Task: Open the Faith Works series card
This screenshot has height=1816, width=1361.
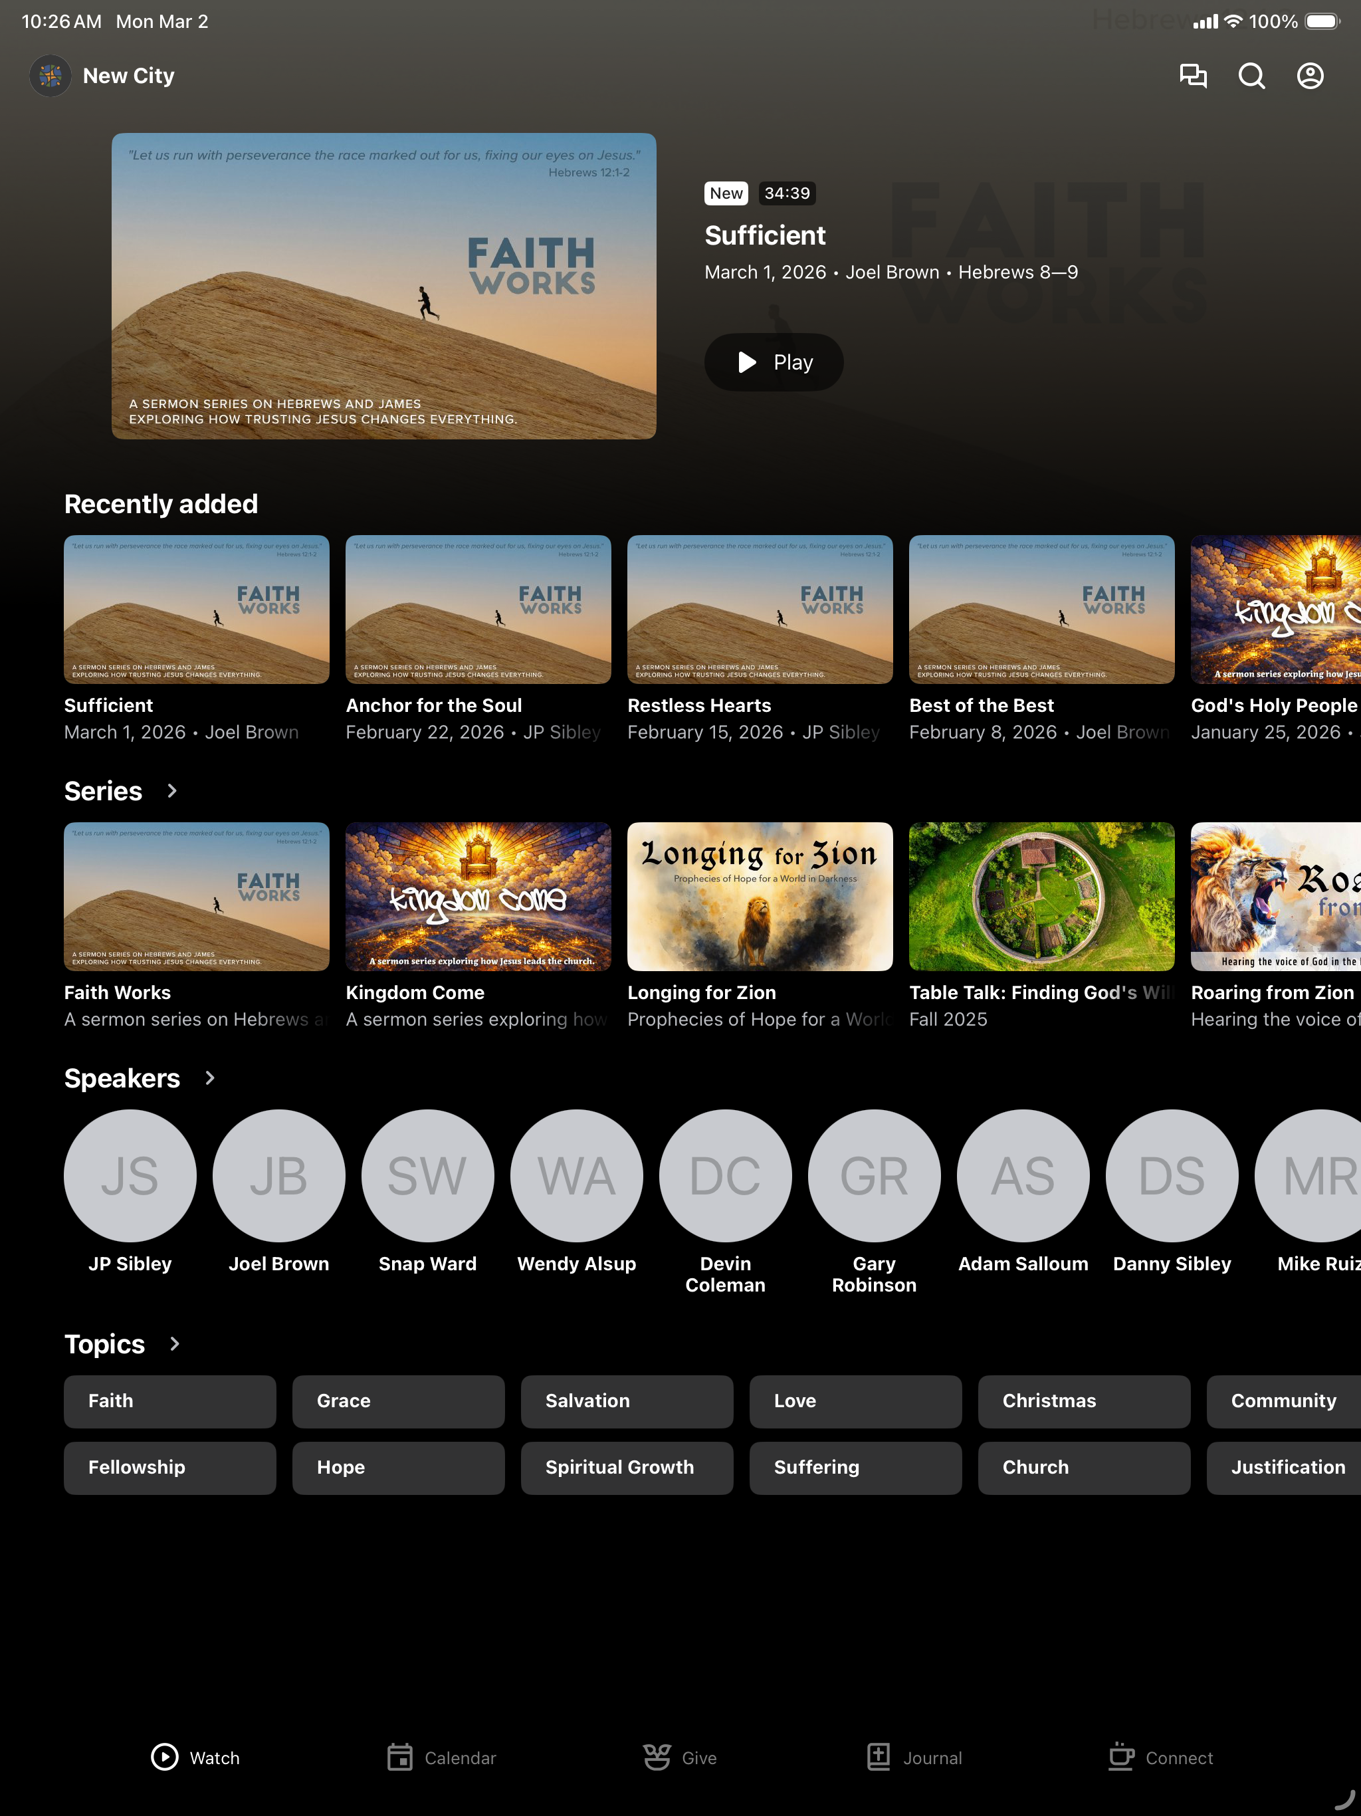Action: point(196,925)
